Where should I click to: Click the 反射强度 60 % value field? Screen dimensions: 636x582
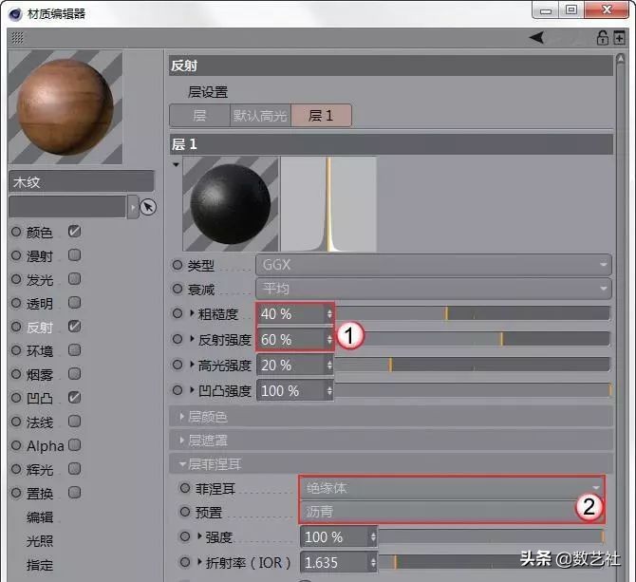click(291, 340)
